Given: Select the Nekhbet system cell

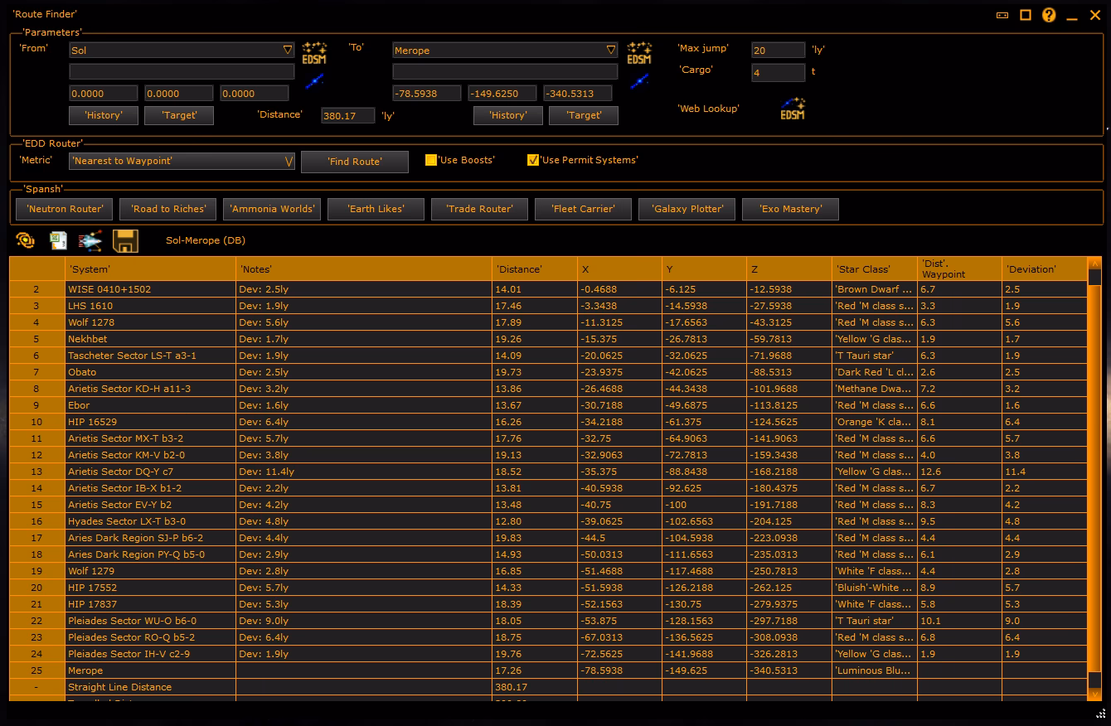Looking at the screenshot, I should click(x=150, y=339).
